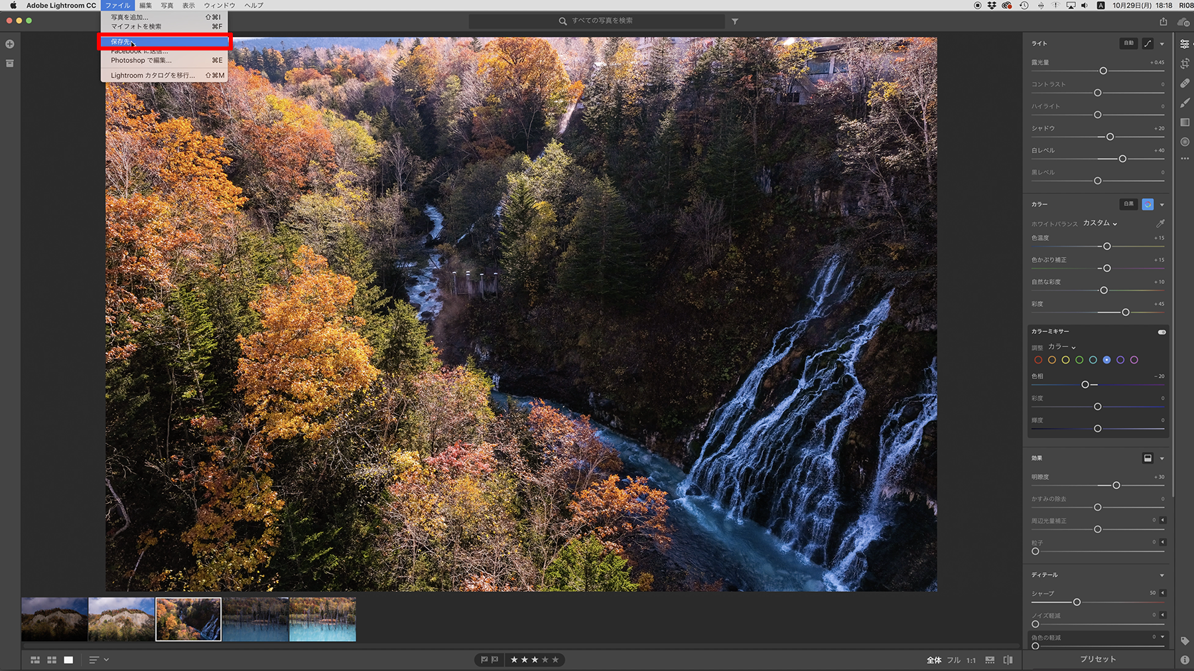Click the すべての写真を検索 search field
Image resolution: width=1194 pixels, height=671 pixels.
pos(596,21)
